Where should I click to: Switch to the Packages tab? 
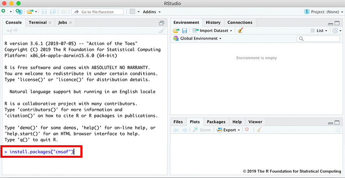[216, 122]
